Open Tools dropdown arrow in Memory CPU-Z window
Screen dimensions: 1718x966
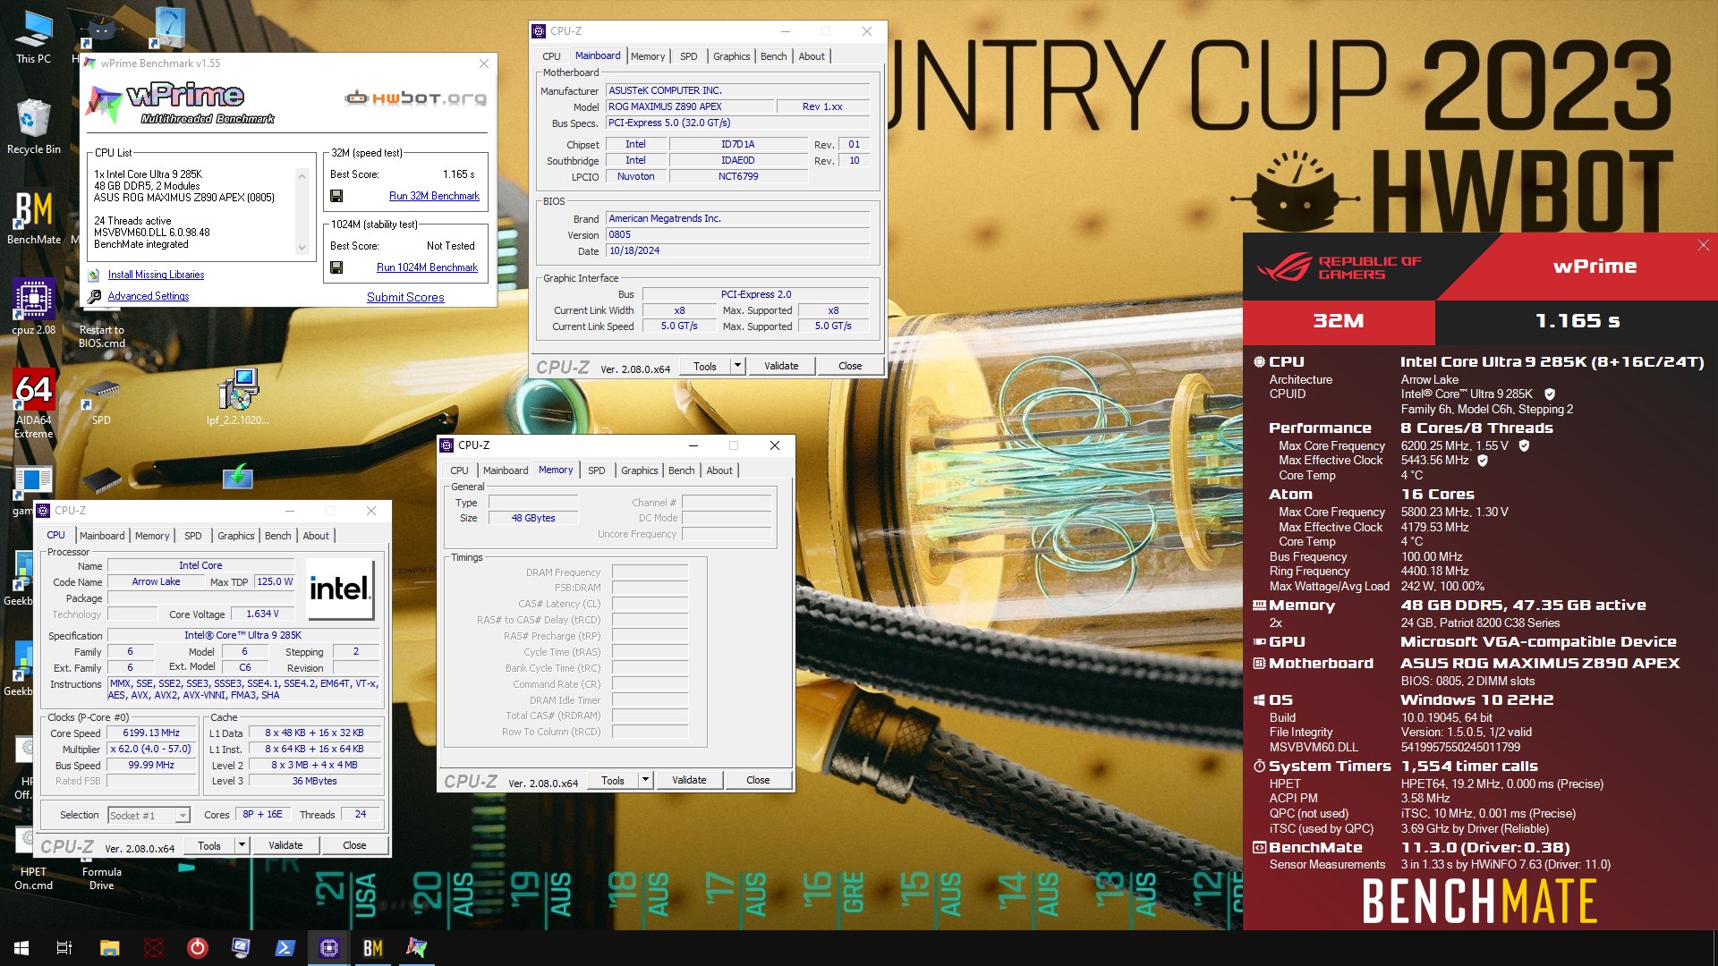[645, 780]
